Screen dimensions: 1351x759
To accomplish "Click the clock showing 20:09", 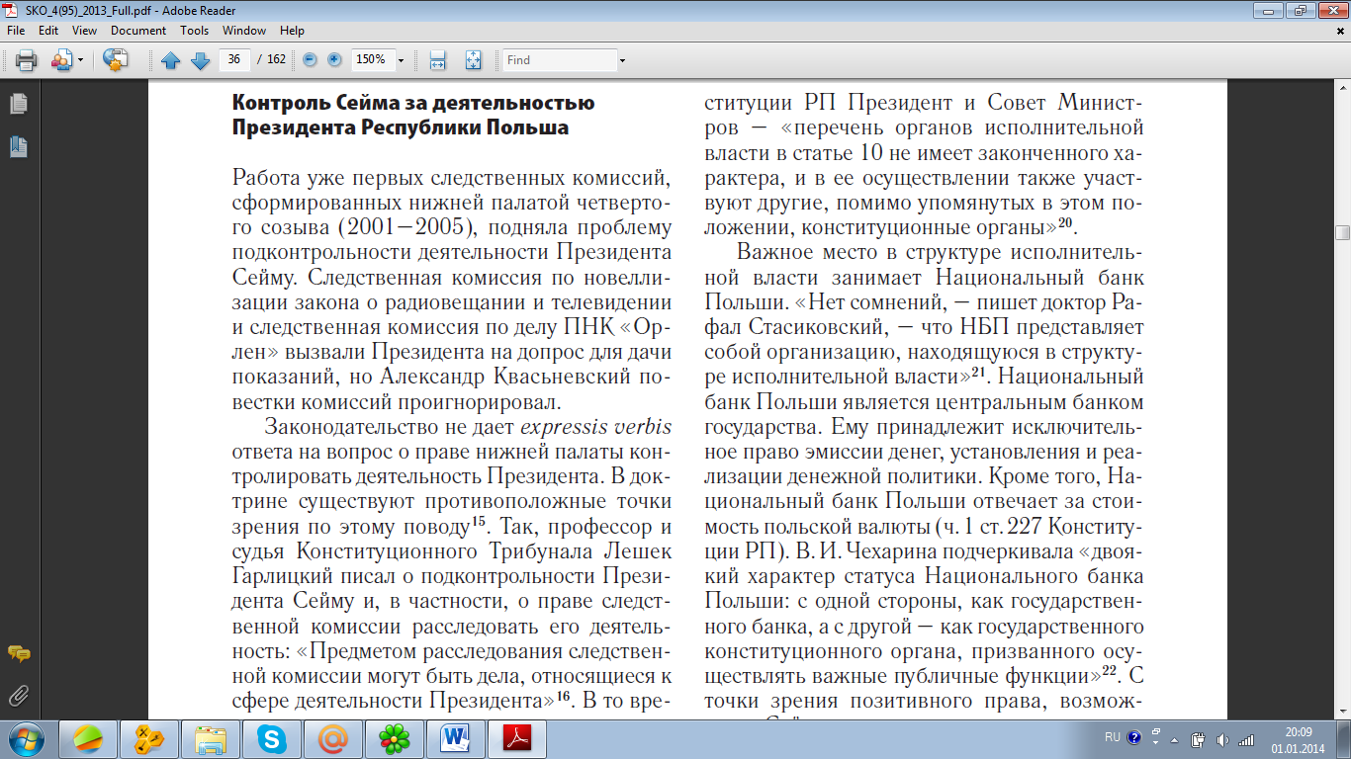I will click(1299, 732).
